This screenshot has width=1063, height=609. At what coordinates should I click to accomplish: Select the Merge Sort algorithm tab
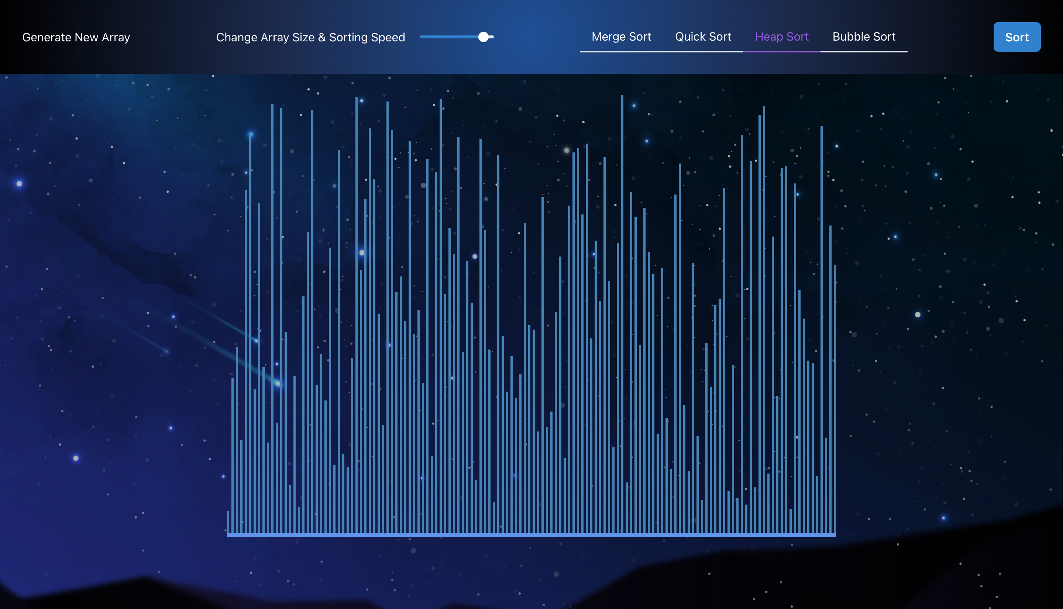click(621, 37)
